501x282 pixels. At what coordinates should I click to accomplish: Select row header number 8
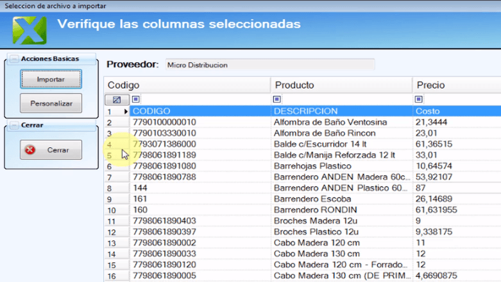[x=110, y=188]
